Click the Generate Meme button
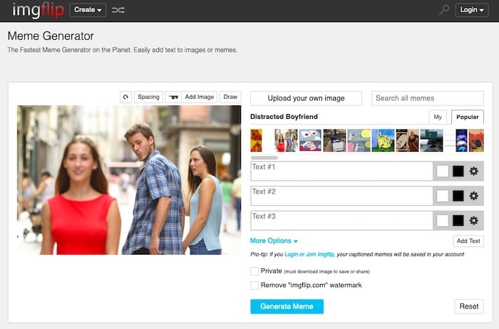This screenshot has width=499, height=329. pos(287,306)
